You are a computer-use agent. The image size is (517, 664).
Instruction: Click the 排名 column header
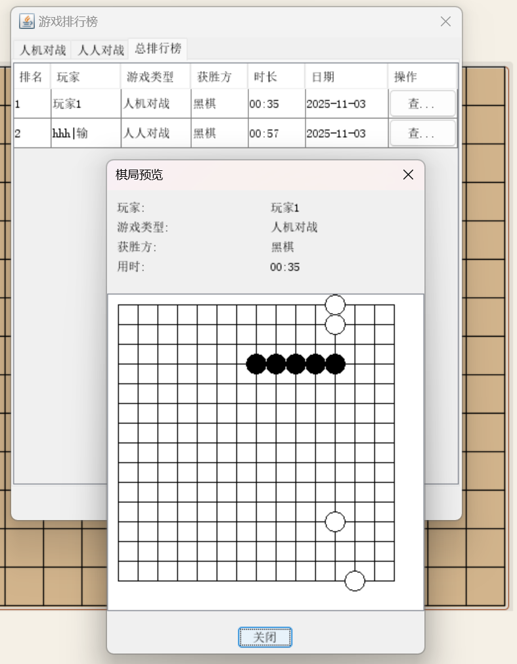click(x=32, y=77)
